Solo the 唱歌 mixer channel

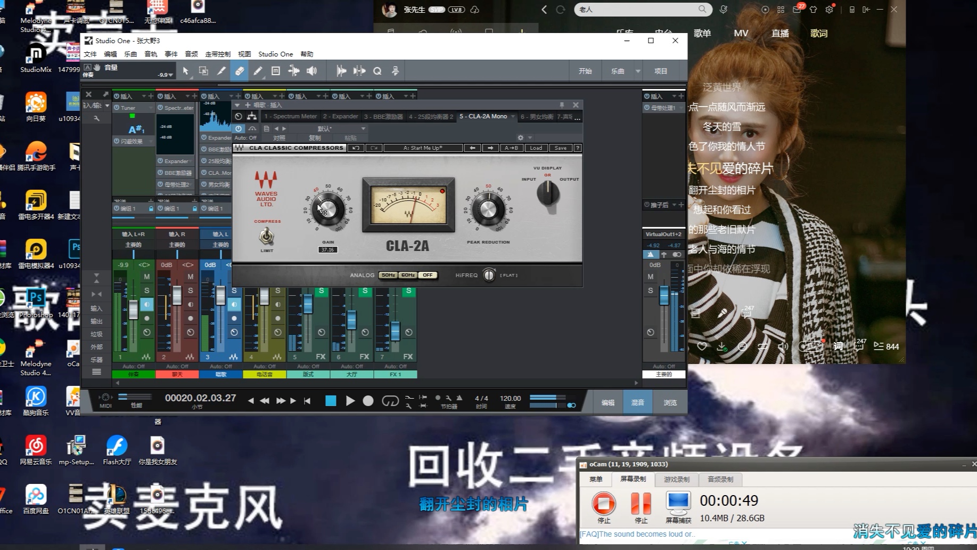(x=233, y=290)
